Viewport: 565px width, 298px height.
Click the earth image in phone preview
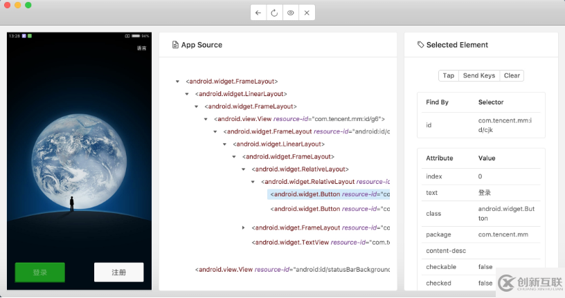(79, 161)
